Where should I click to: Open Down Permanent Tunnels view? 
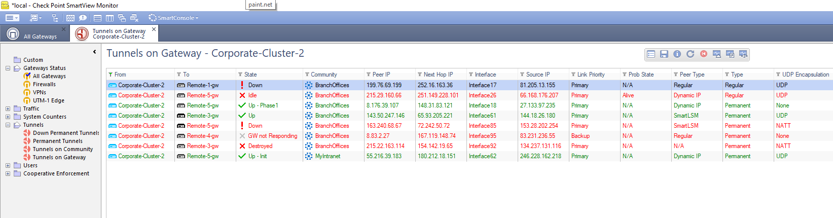pyautogui.click(x=61, y=133)
